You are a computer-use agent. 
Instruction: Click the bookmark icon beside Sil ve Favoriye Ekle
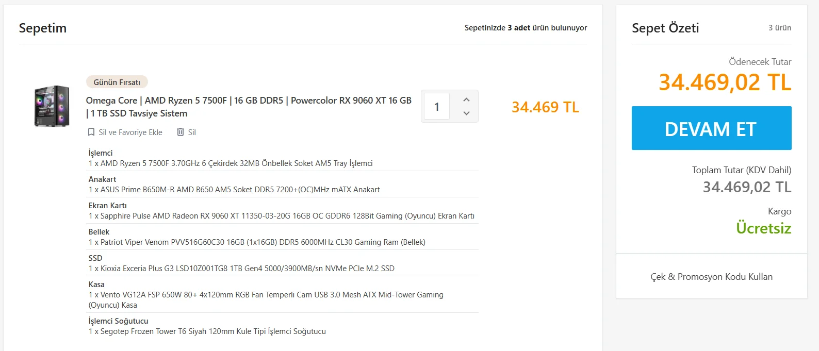(91, 132)
